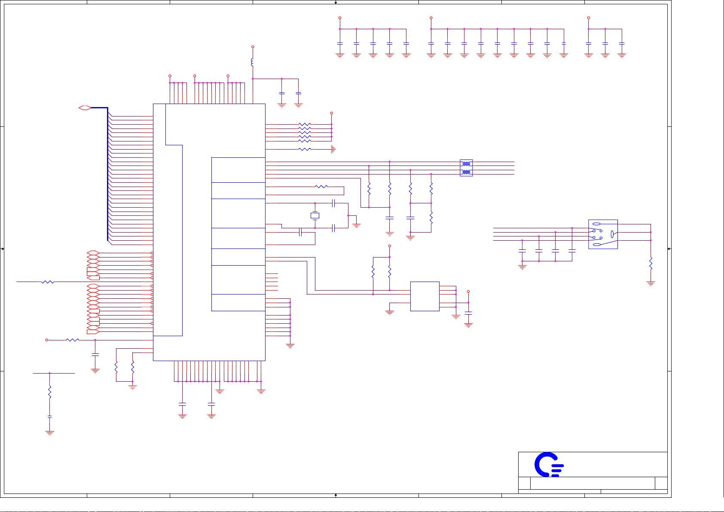The width and height of the screenshot is (724, 512).
Task: Select the blue switch connector component
Action: [x=603, y=234]
